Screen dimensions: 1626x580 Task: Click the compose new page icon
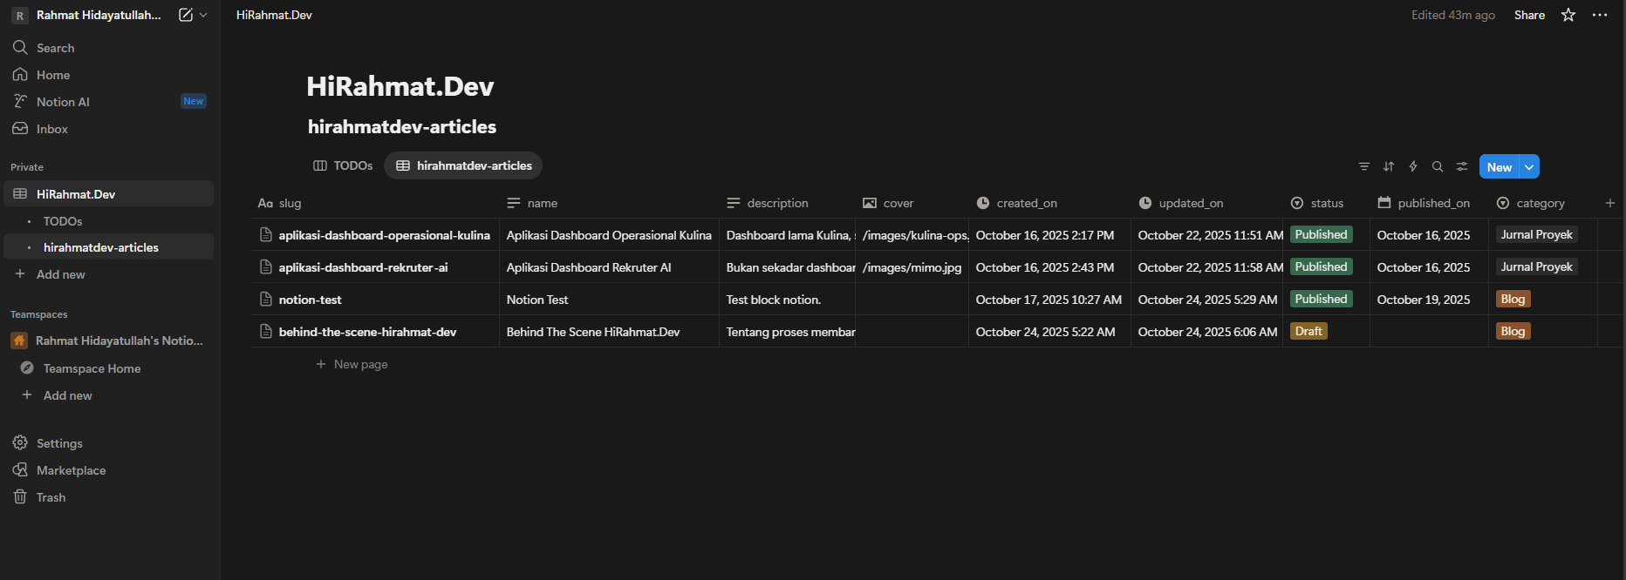click(185, 15)
